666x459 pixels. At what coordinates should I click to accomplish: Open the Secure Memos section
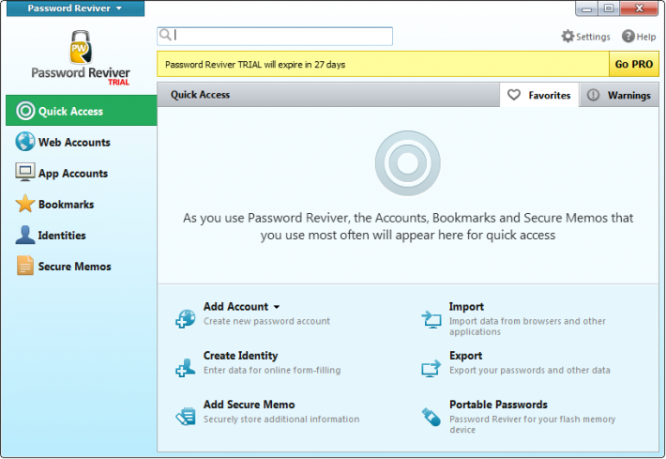pyautogui.click(x=81, y=266)
